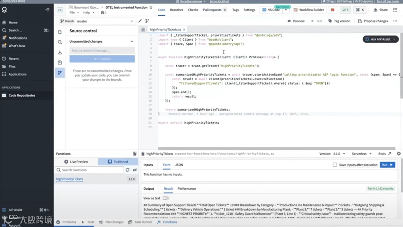Click the Search Functions field
Screen dimensions: 403x227
click(90, 170)
